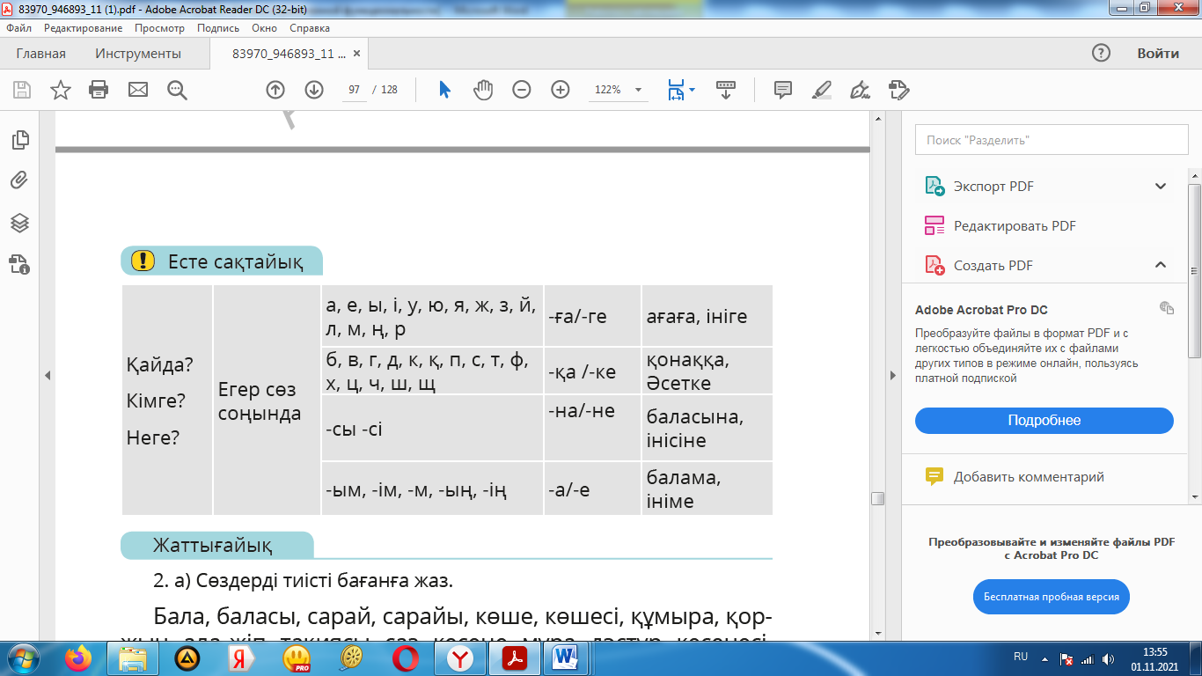The width and height of the screenshot is (1202, 676).
Task: Add bookmark with the star icon
Action: [x=61, y=90]
